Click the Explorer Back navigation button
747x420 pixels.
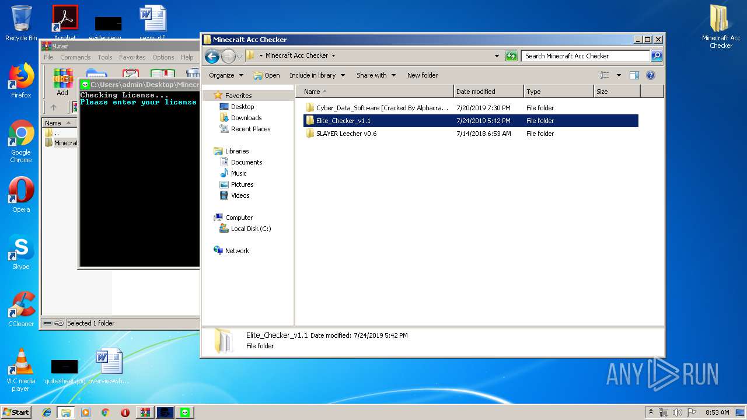[x=212, y=56]
